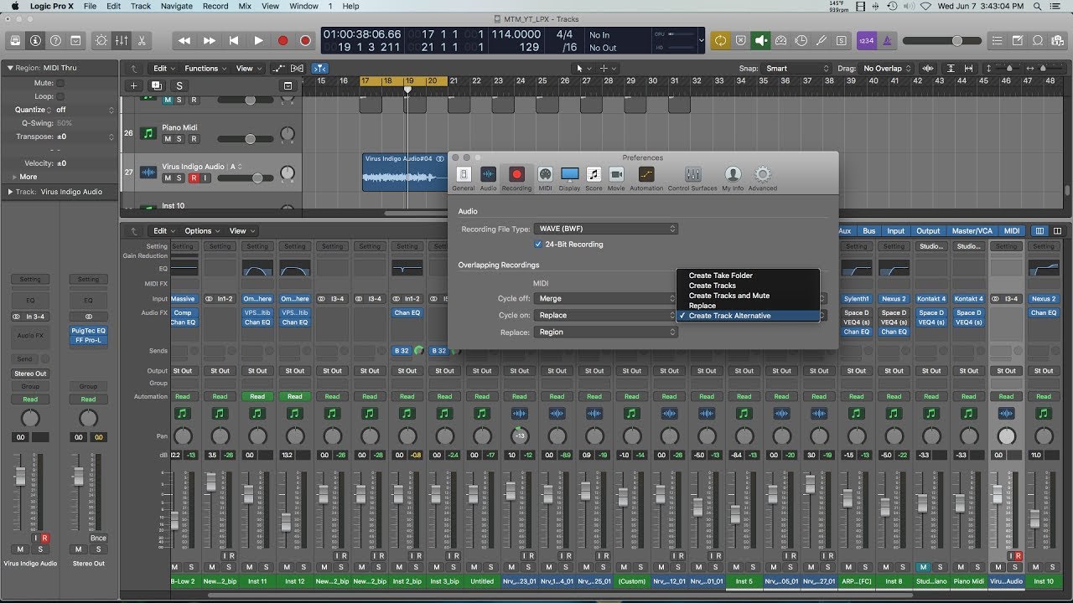The height and width of the screenshot is (603, 1073).
Task: Open Quick Help question mark button
Action: 55,40
